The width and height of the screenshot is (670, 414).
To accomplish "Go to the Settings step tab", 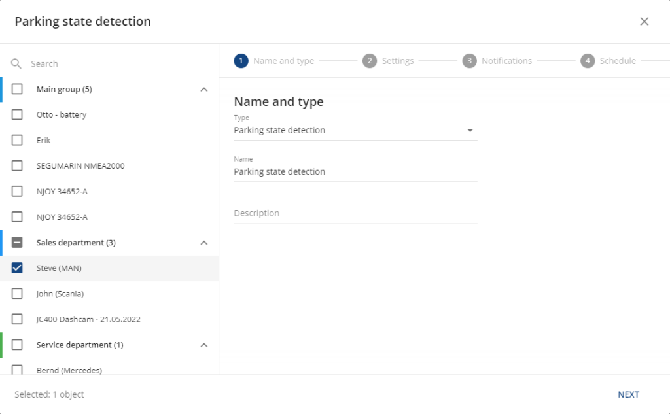I will tap(397, 61).
